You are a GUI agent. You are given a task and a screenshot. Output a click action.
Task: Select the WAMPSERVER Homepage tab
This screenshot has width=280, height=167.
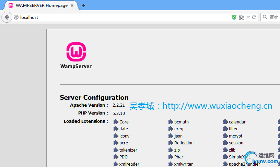click(42, 5)
